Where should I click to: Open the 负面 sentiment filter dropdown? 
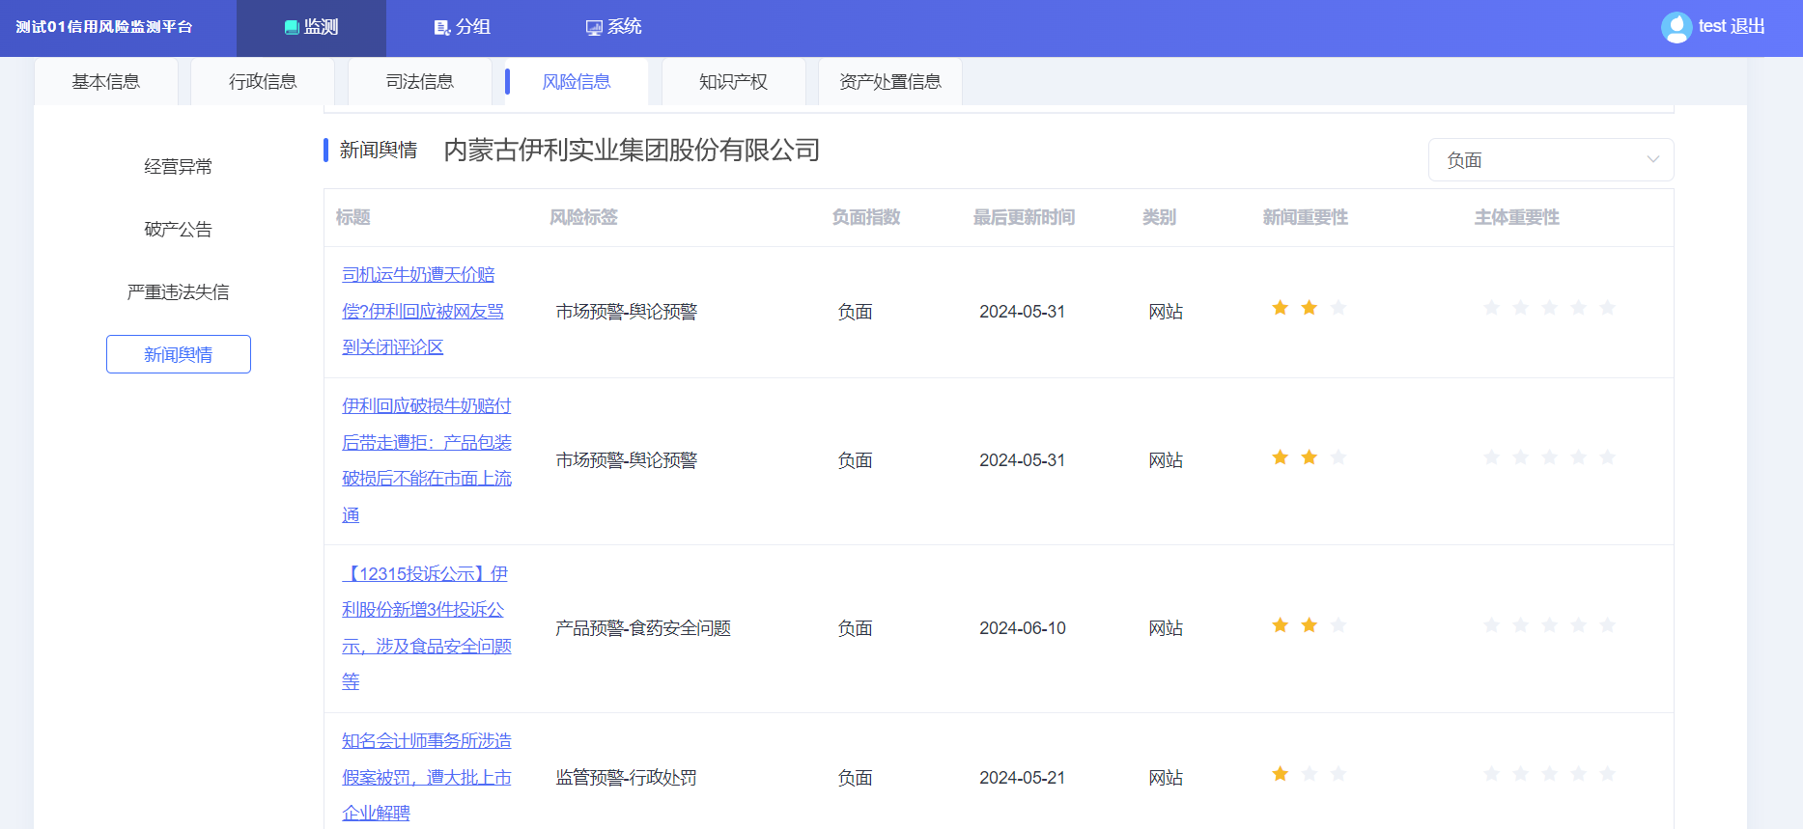[x=1551, y=160]
